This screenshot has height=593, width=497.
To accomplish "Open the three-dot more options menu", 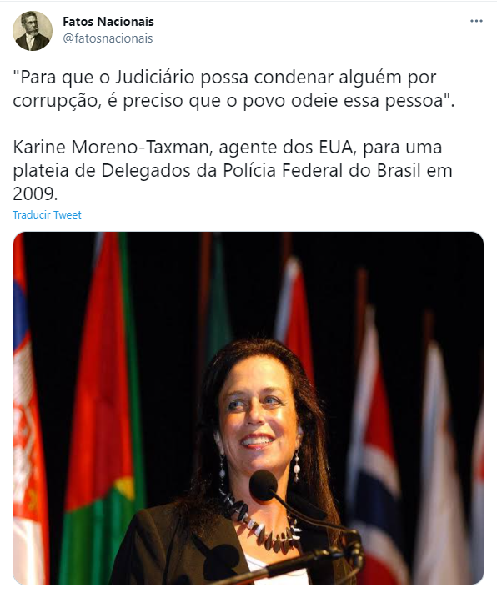I will 476,21.
